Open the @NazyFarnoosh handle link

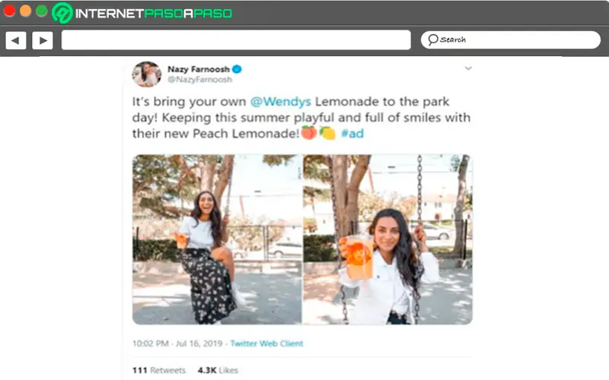pos(199,79)
